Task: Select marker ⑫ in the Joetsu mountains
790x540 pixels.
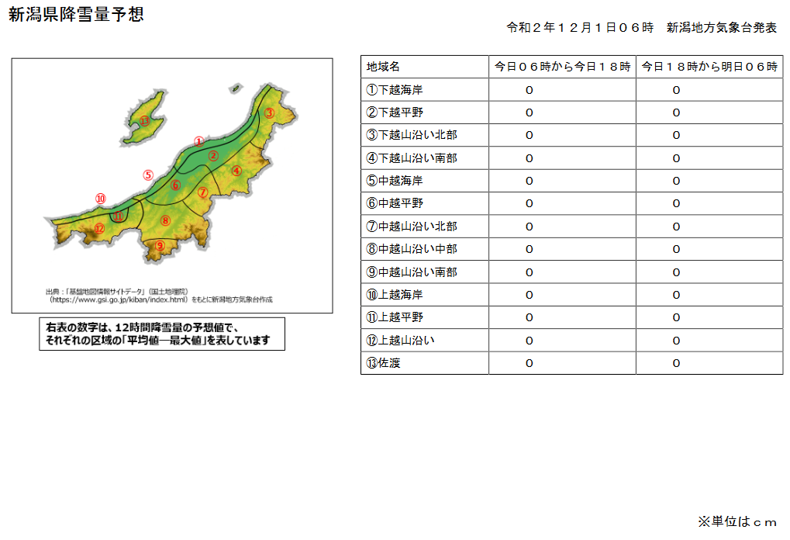Action: pyautogui.click(x=99, y=229)
